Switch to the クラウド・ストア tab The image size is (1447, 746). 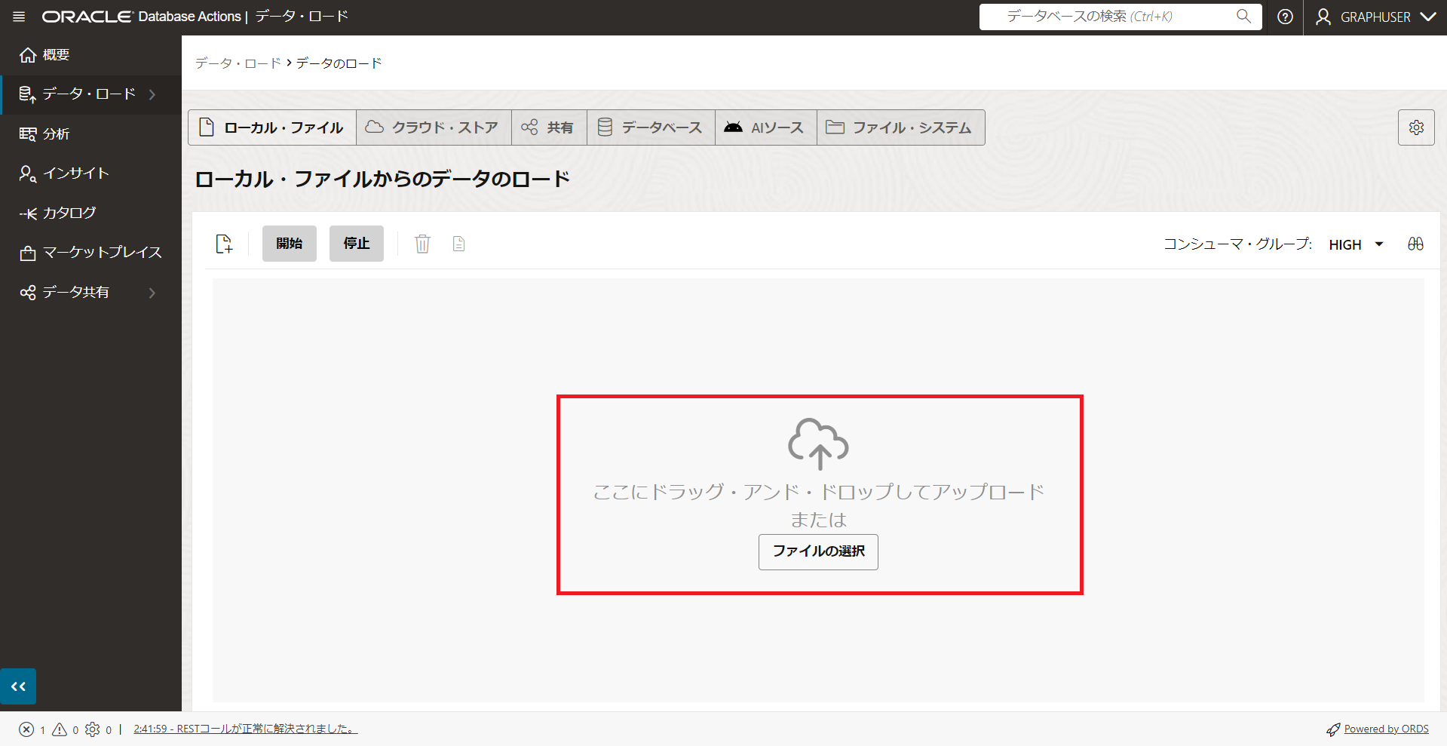pyautogui.click(x=433, y=127)
